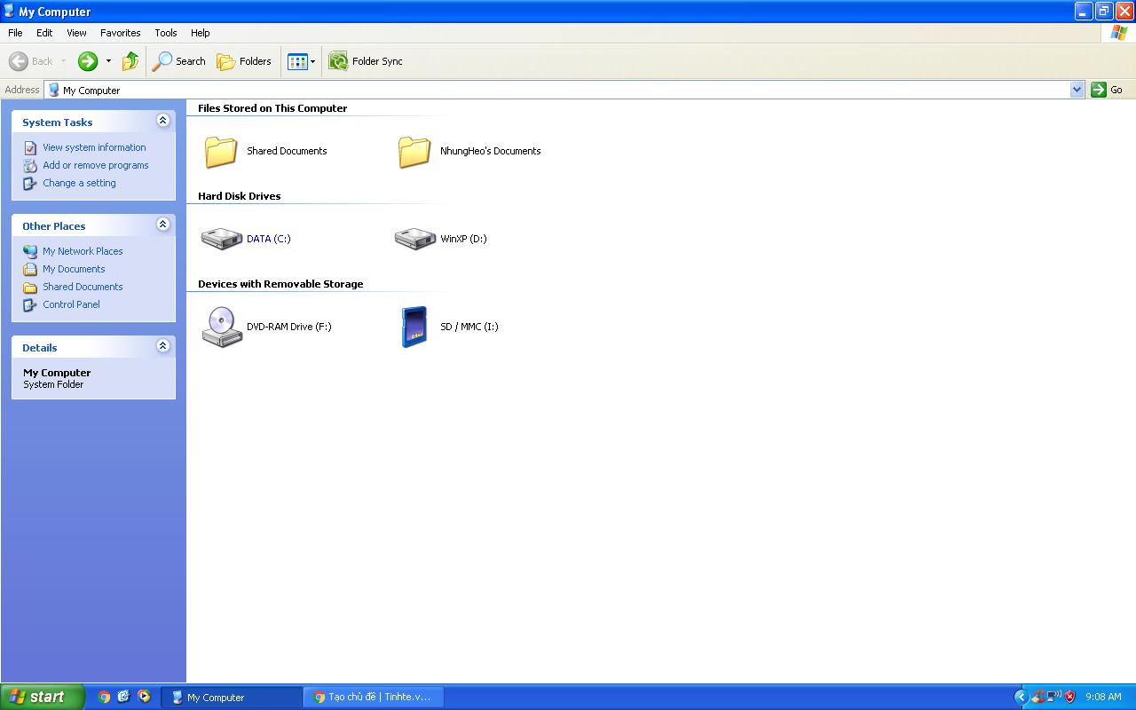Click the Search magnifier toolbar button

179,61
